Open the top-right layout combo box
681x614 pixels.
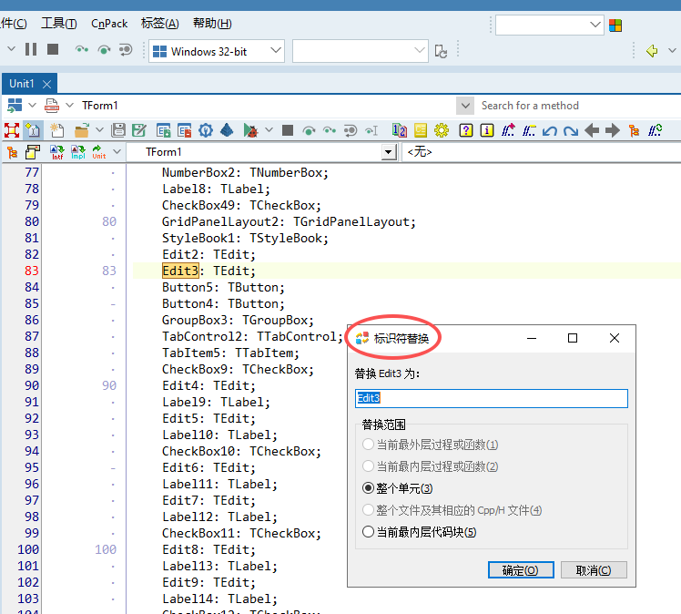[x=549, y=26]
